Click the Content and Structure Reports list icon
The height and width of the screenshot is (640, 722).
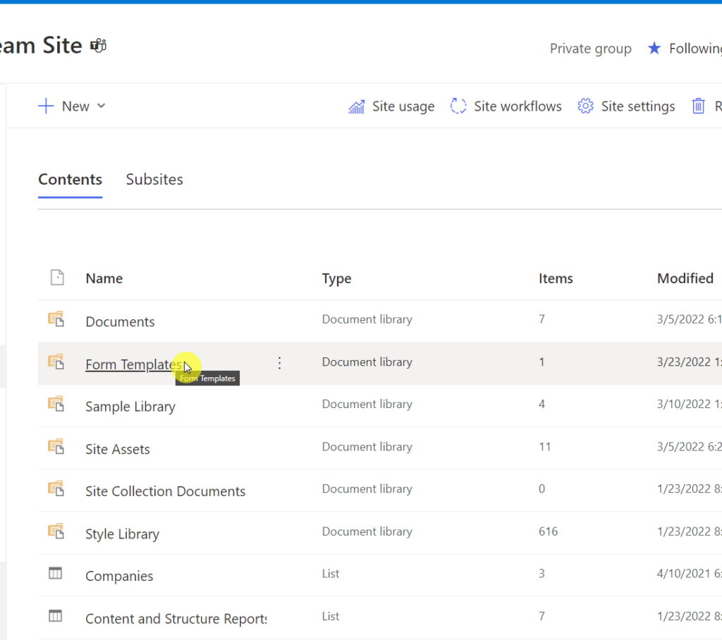point(55,615)
